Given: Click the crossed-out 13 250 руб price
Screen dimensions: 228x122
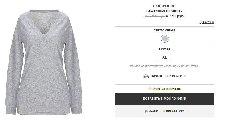Looking at the screenshot, I should (x=155, y=16).
